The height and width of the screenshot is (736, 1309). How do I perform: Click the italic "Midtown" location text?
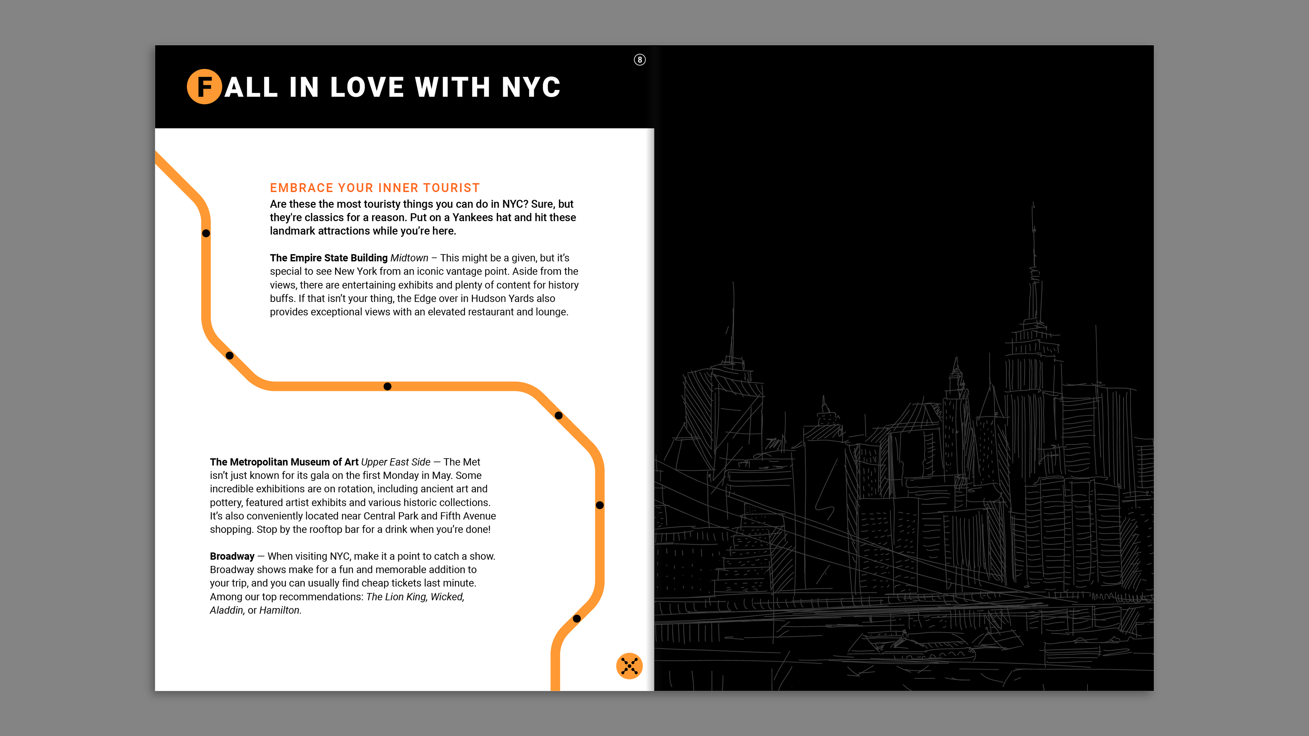pos(409,258)
